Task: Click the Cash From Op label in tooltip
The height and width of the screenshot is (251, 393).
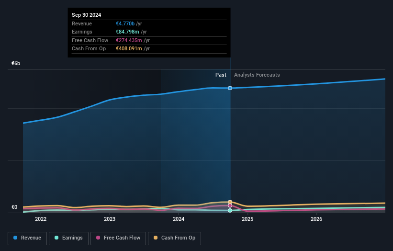Action: point(89,49)
